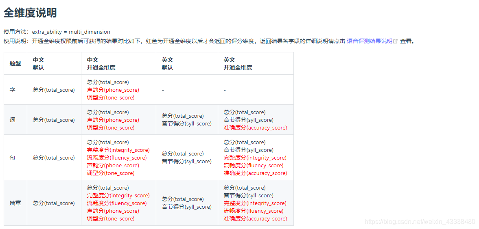Click 准确度分(accuracy_score) in the 句 row
479x229 pixels.
click(x=256, y=173)
